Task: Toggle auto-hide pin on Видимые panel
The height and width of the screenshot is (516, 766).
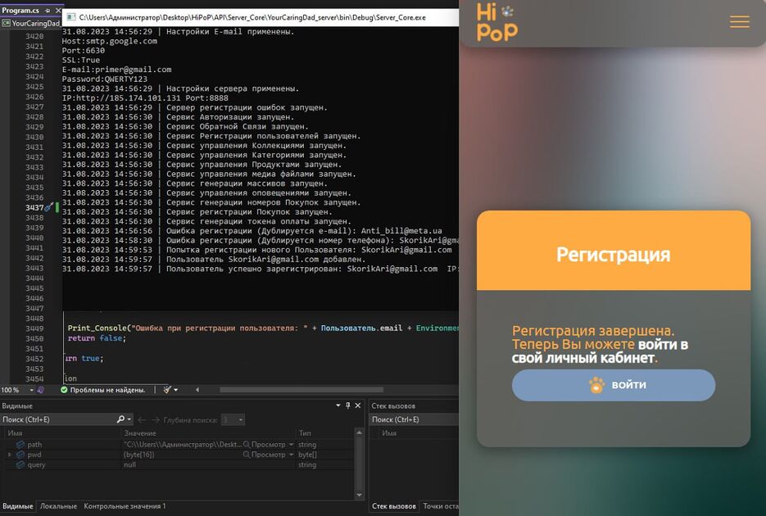Action: pyautogui.click(x=347, y=405)
